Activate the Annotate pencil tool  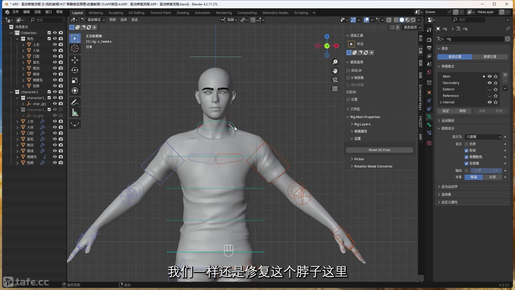pyautogui.click(x=75, y=103)
